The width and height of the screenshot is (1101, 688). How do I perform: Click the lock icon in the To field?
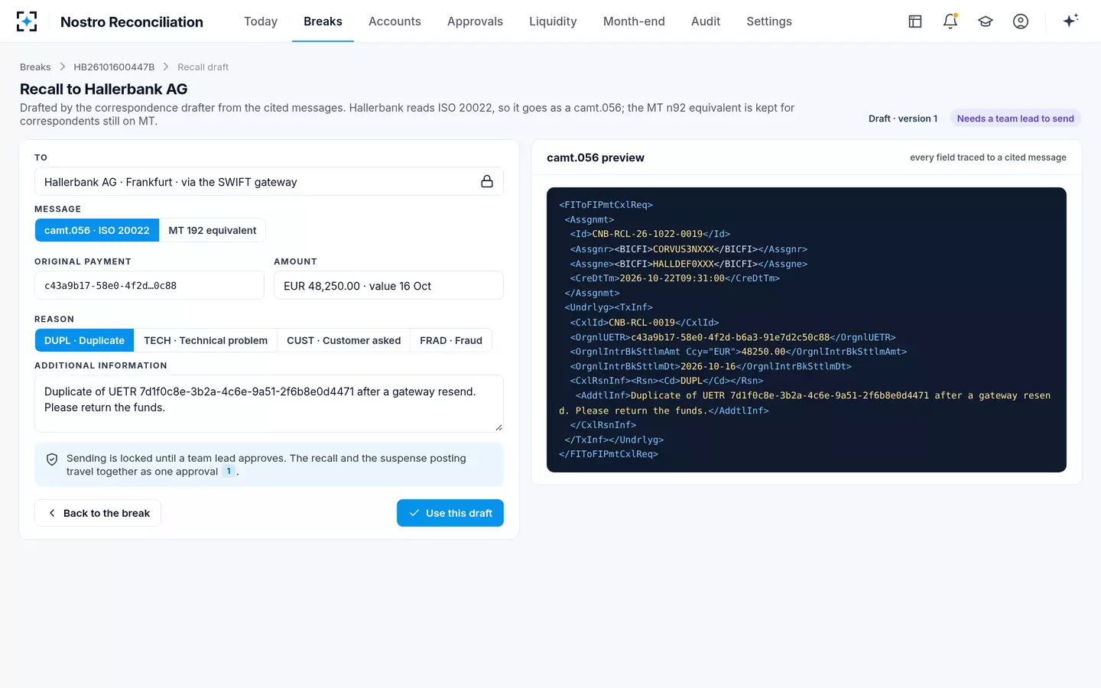(487, 181)
